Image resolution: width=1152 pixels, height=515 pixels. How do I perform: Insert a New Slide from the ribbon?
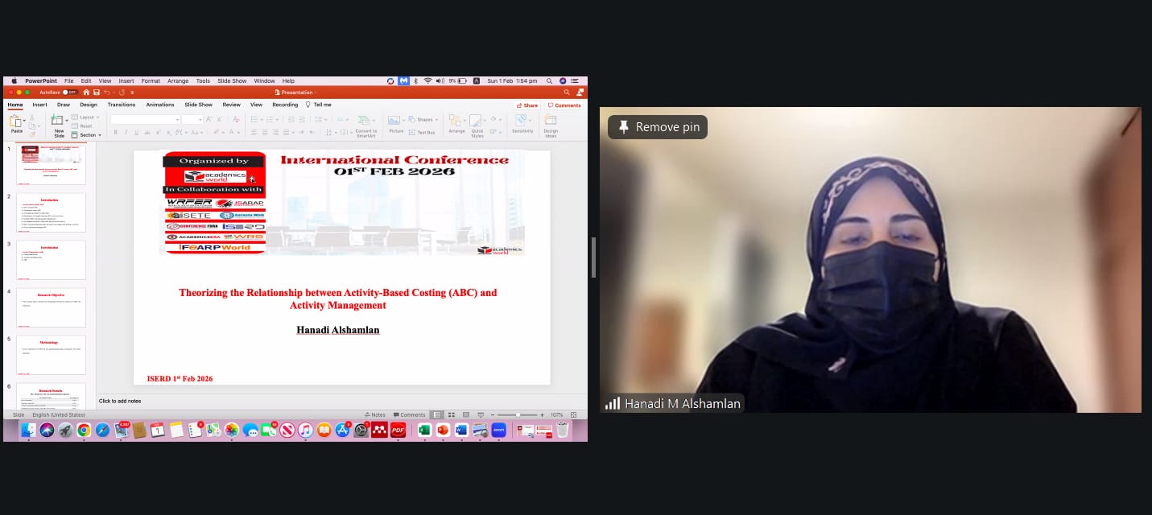(58, 123)
